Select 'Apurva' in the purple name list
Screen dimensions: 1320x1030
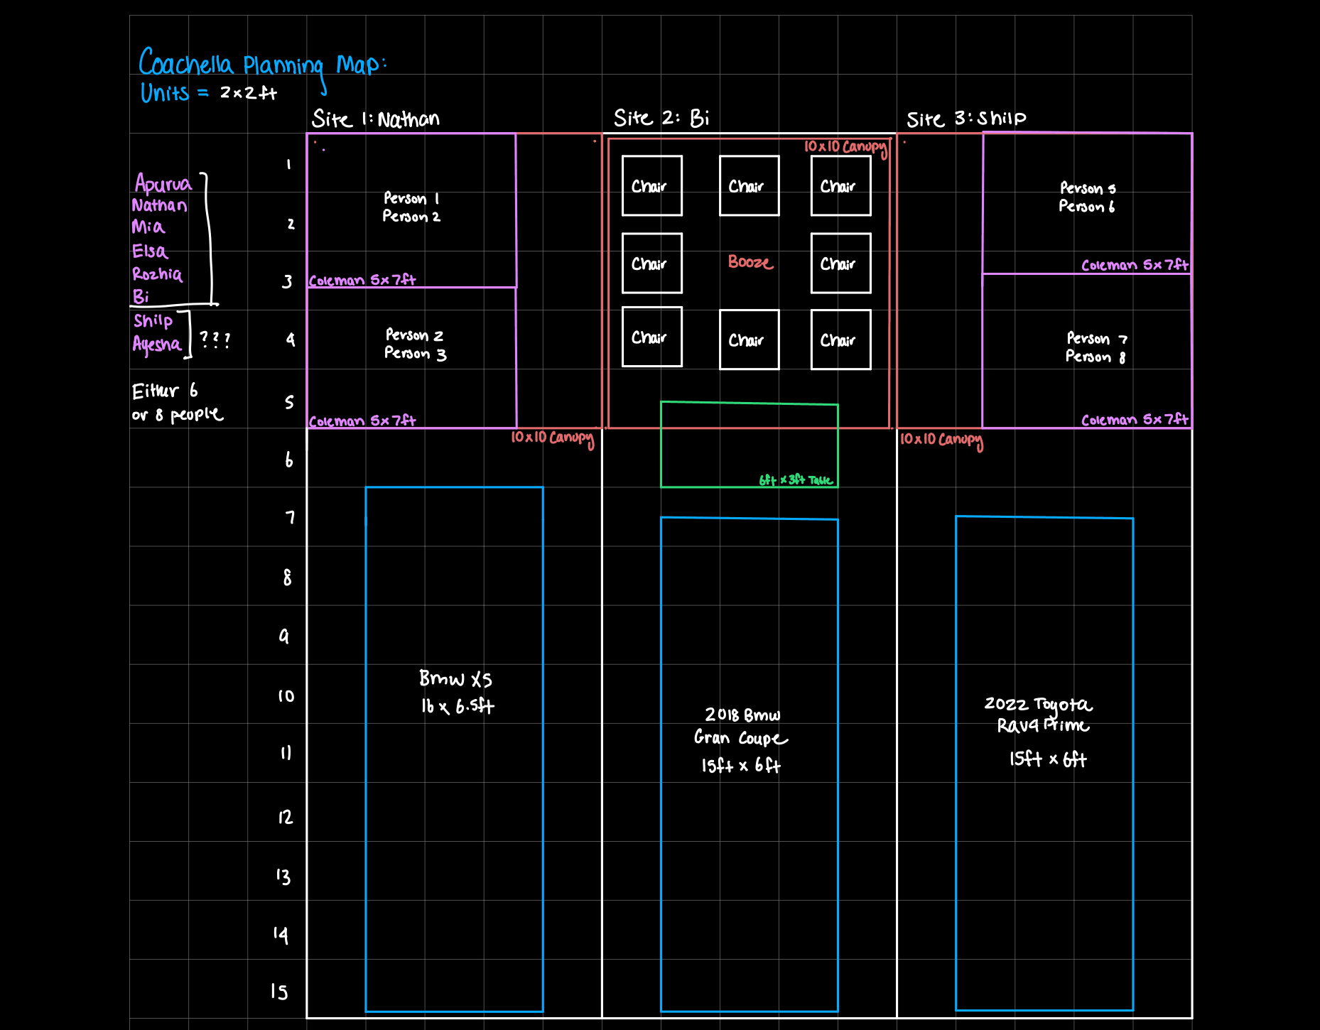pos(163,183)
